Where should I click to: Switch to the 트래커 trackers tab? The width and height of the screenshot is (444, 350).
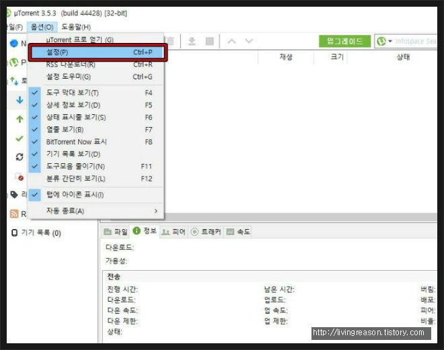pyautogui.click(x=206, y=232)
